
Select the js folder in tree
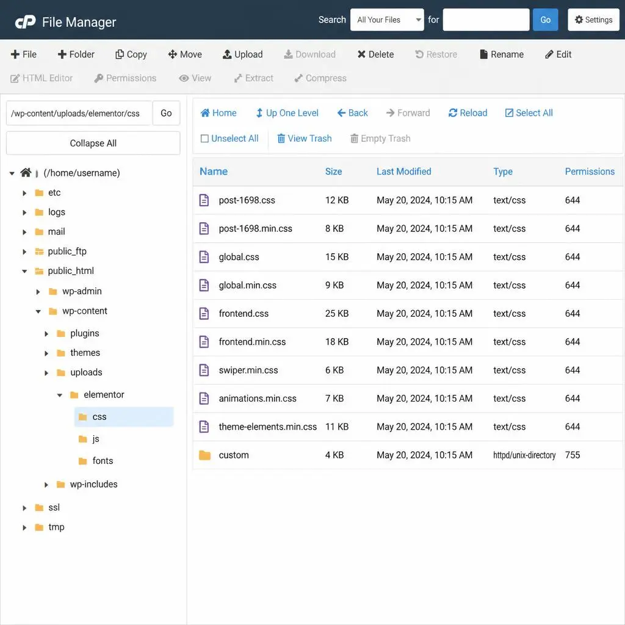(x=89, y=439)
